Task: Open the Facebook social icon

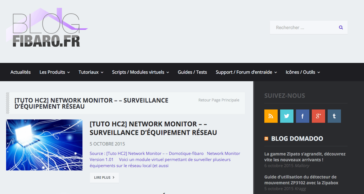Action: point(303,116)
